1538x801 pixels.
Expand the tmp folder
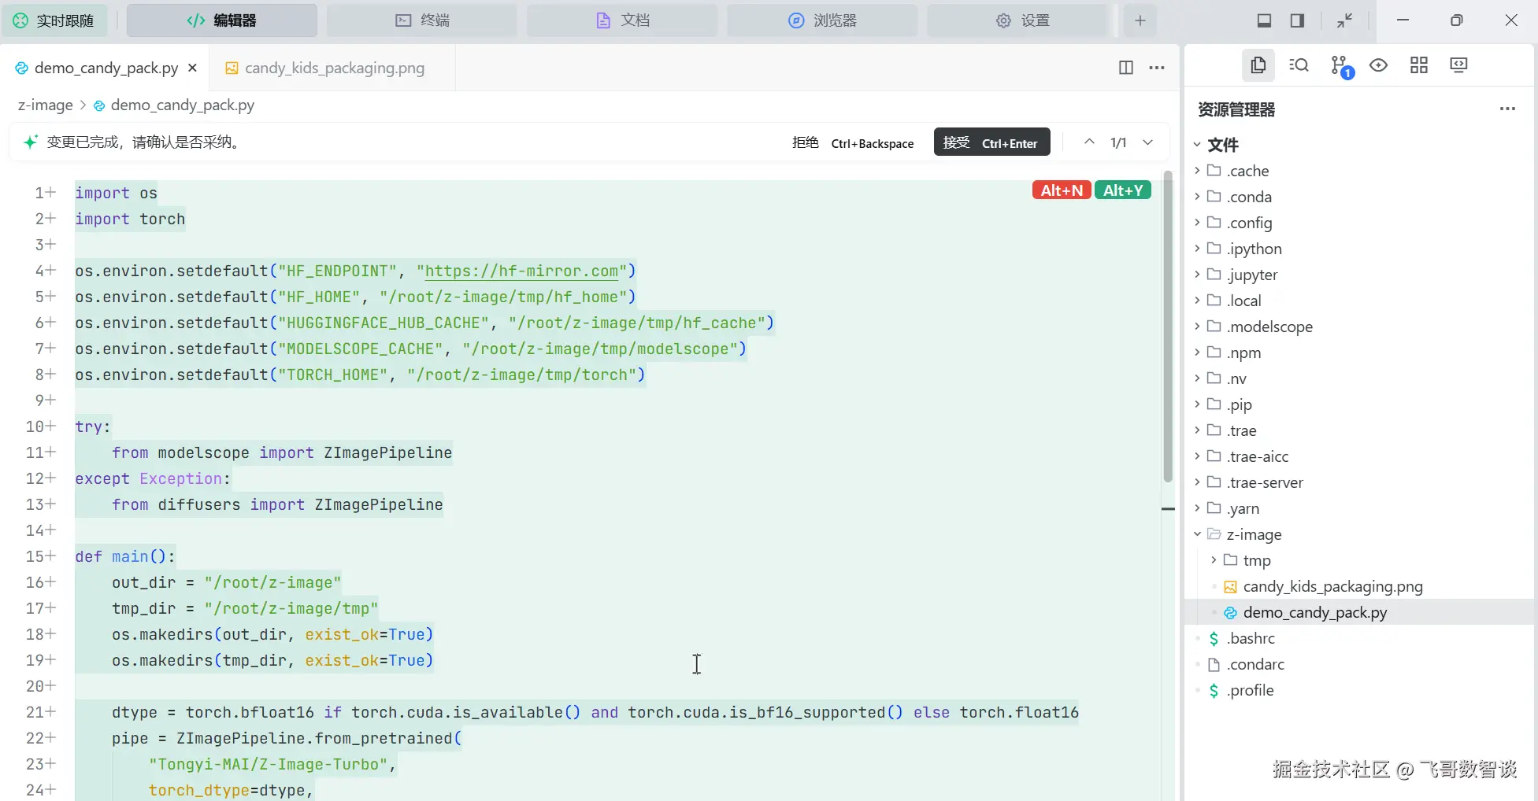pyautogui.click(x=1256, y=560)
